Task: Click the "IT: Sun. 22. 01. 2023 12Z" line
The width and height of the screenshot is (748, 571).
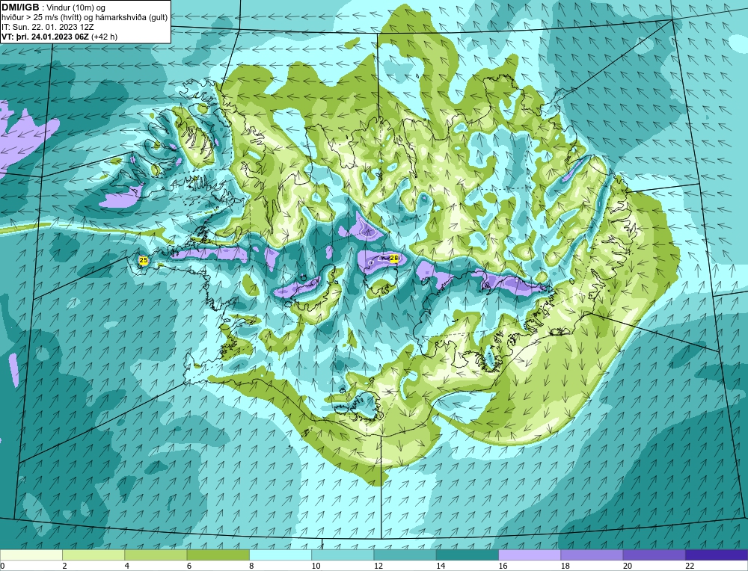Action: click(x=48, y=27)
